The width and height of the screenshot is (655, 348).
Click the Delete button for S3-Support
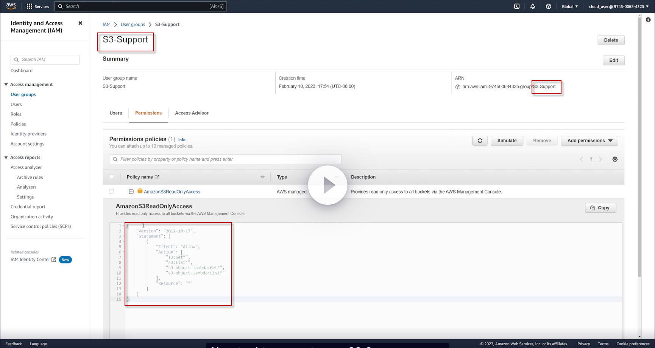point(611,40)
